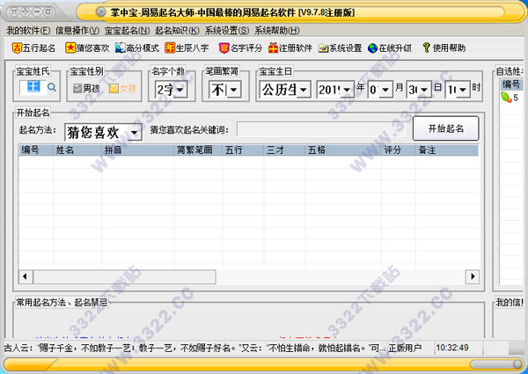Expand the 起名方法 猜您喜欢 dropdown
The height and width of the screenshot is (374, 528).
pos(135,133)
